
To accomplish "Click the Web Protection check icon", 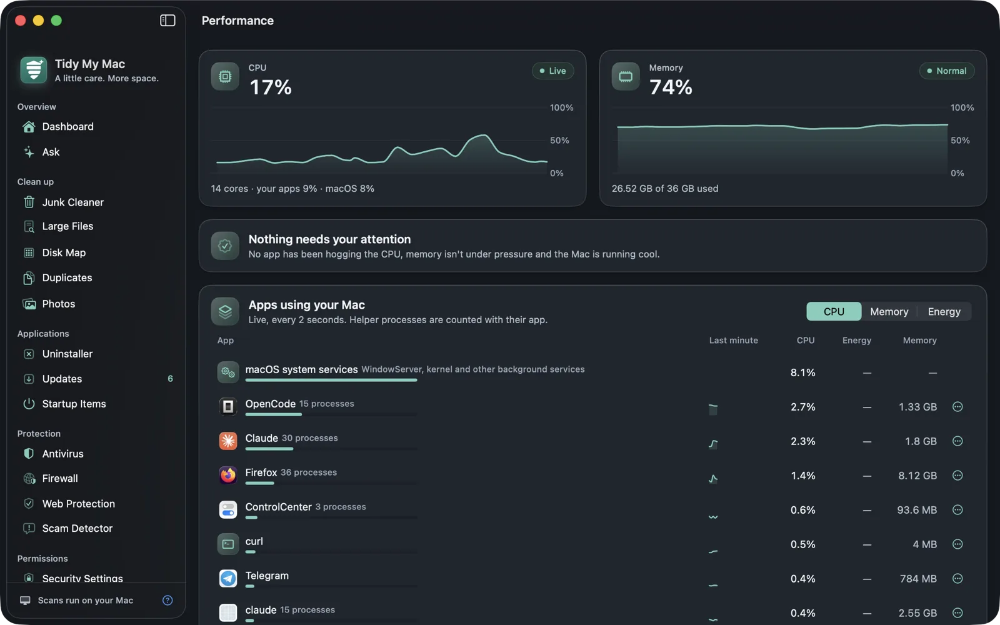I will [x=29, y=504].
